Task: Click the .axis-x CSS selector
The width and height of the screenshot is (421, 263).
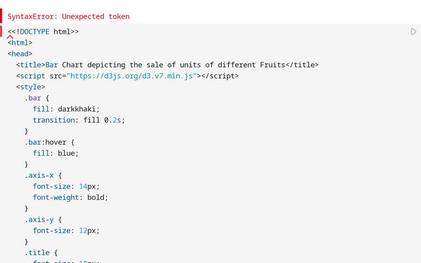Action: click(x=41, y=176)
